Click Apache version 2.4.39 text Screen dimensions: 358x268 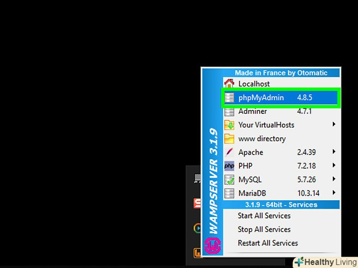(x=306, y=152)
